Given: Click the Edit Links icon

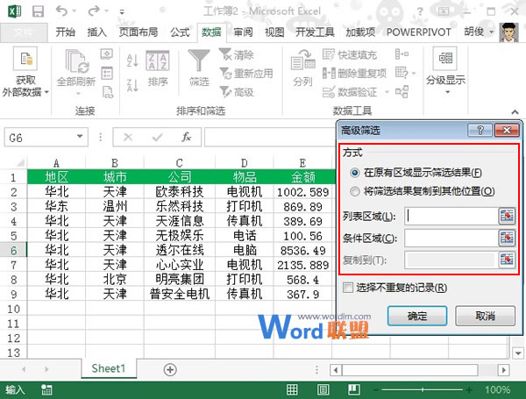Looking at the screenshot, I should point(107,91).
